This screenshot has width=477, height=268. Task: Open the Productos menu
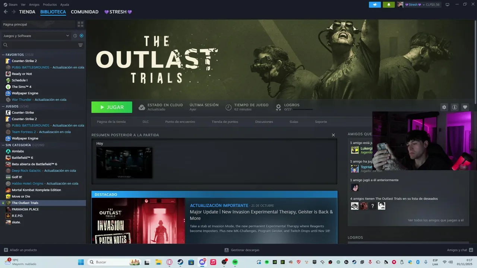click(50, 4)
